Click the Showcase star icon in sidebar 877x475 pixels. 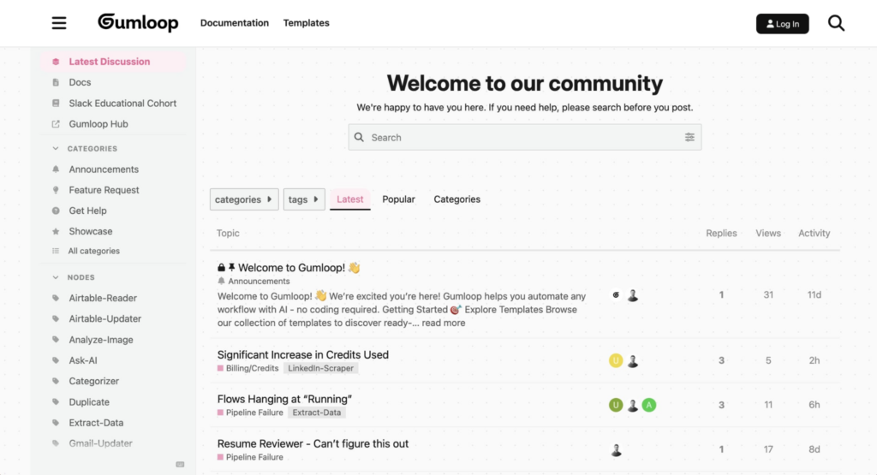[x=56, y=231]
